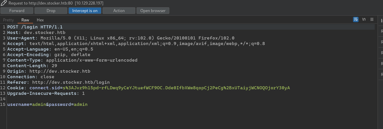Screen dimensions: 383x129
Task: Click the User-Agent header line
Action: click(x=121, y=38)
